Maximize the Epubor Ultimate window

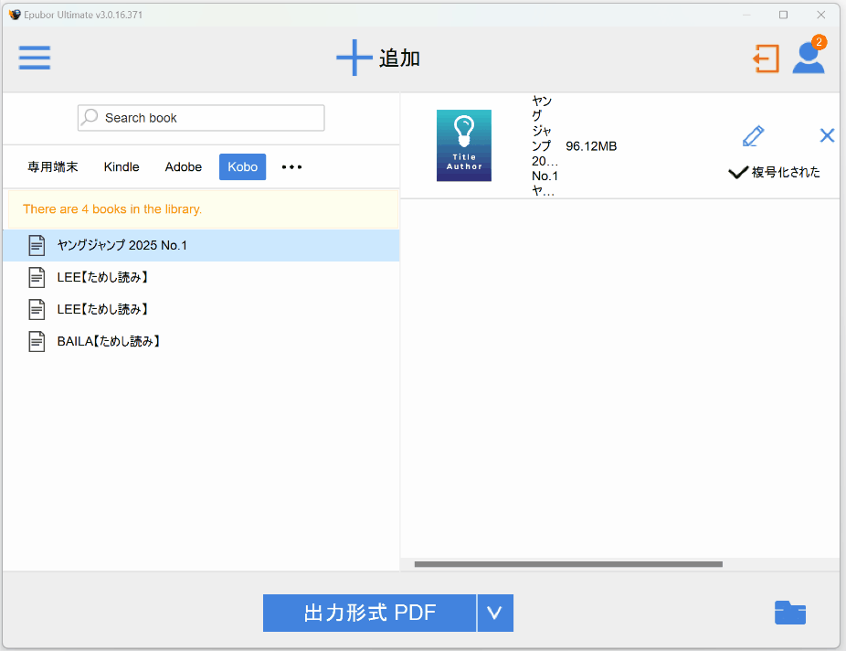coord(783,15)
